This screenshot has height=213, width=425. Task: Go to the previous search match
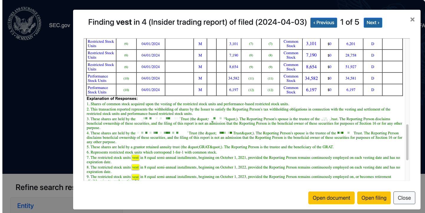(x=323, y=23)
